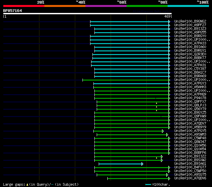Screen dimensions: 212x187
Task: Click the arrowhead ending the UniRef100_A9SGT5 alignment
Action: 167,175
